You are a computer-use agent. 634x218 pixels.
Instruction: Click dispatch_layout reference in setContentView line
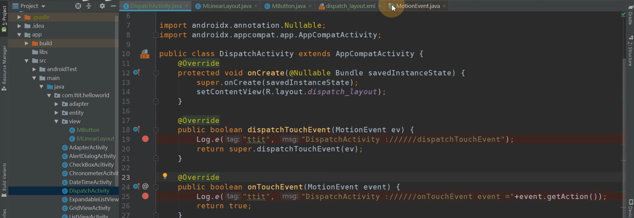[x=342, y=92]
